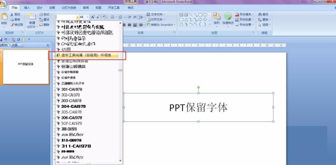The width and height of the screenshot is (336, 165).
Task: Close the slides thumbnail pane
Action: [x=48, y=45]
